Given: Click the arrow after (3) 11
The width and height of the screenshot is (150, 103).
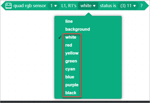Looking at the screenshot, I should point(135,6).
